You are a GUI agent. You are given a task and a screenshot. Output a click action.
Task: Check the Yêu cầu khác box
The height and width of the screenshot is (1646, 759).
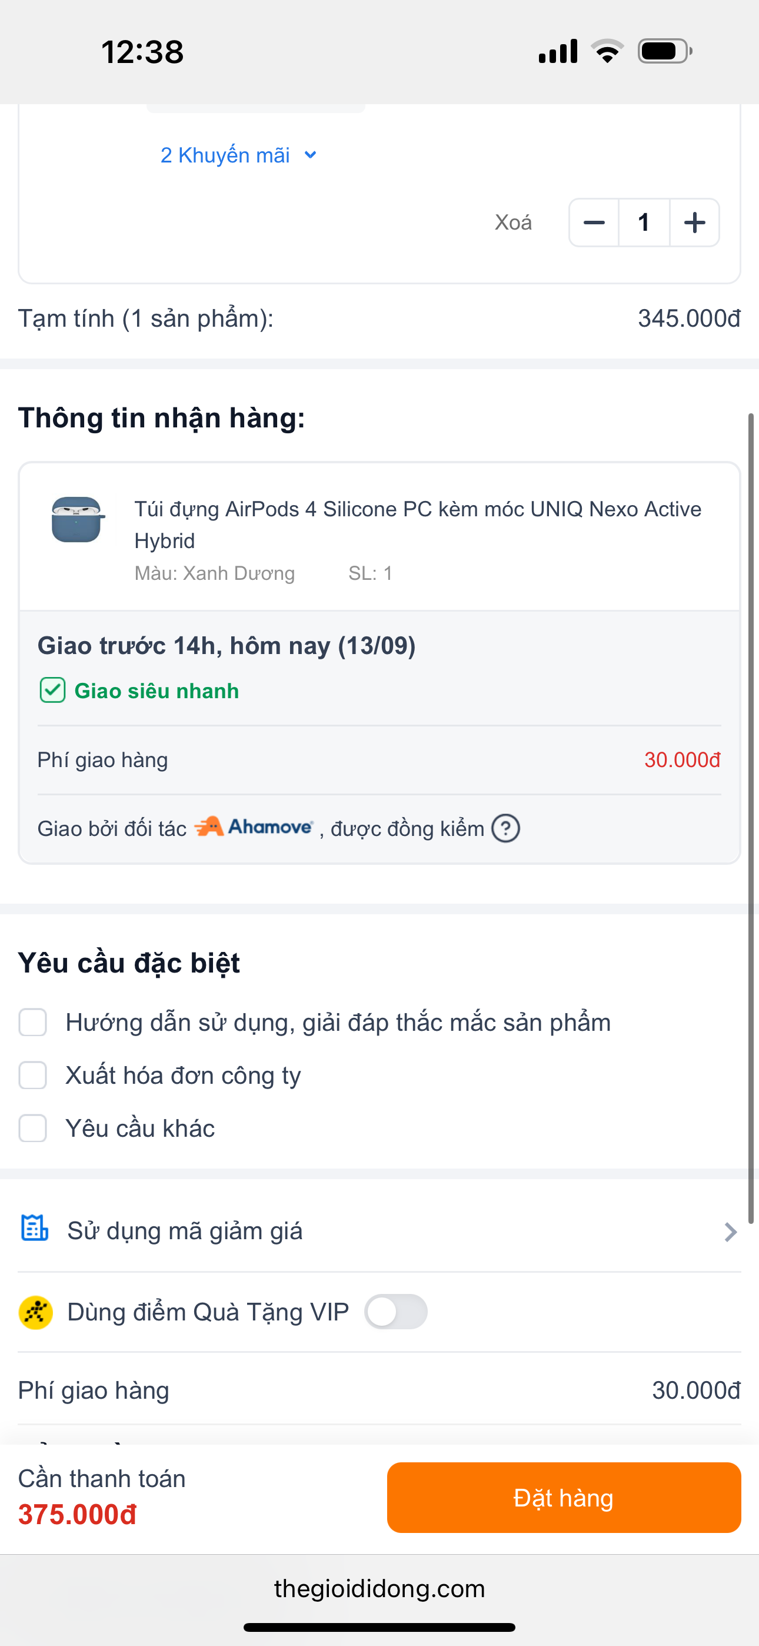[32, 1129]
